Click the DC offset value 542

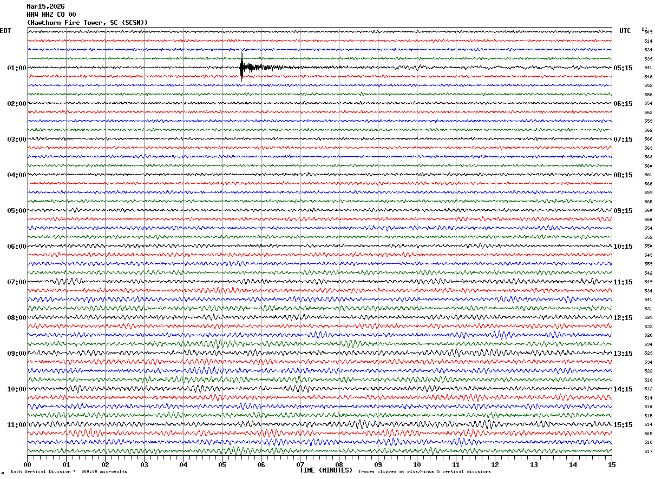tap(648, 273)
